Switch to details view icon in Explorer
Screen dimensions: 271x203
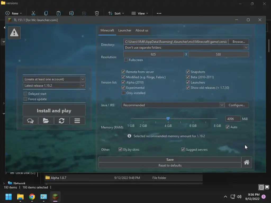[x=261, y=187]
